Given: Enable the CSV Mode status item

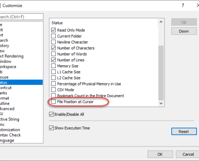Looking at the screenshot, I should (53, 90).
